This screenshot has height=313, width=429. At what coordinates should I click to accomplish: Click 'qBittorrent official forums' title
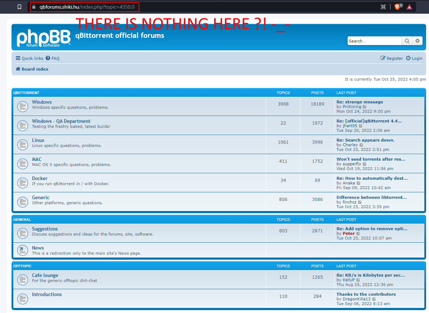(119, 36)
